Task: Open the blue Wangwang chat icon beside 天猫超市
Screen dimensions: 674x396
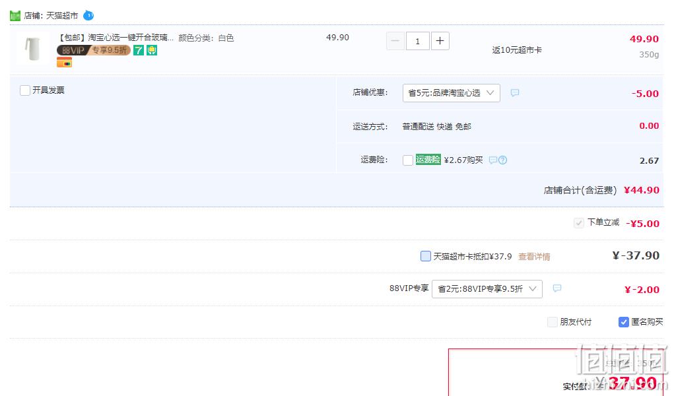Action: 88,15
